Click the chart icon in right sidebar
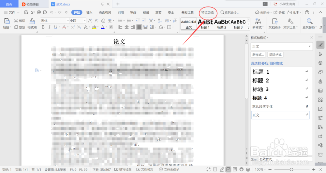 [320, 109]
